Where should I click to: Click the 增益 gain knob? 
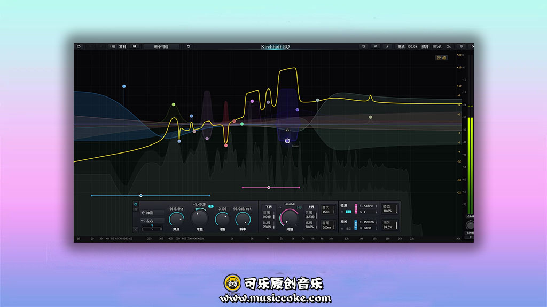point(199,218)
